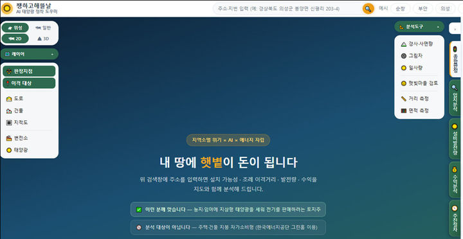Switch map to 일반 normal view
This screenshot has height=239, width=463.
[43, 28]
